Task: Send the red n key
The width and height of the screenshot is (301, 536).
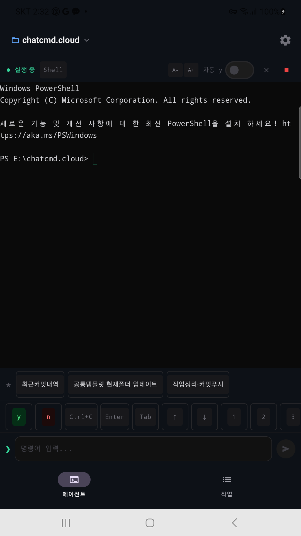Action: point(48,417)
